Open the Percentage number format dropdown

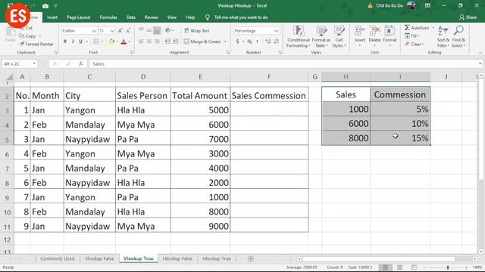(276, 31)
